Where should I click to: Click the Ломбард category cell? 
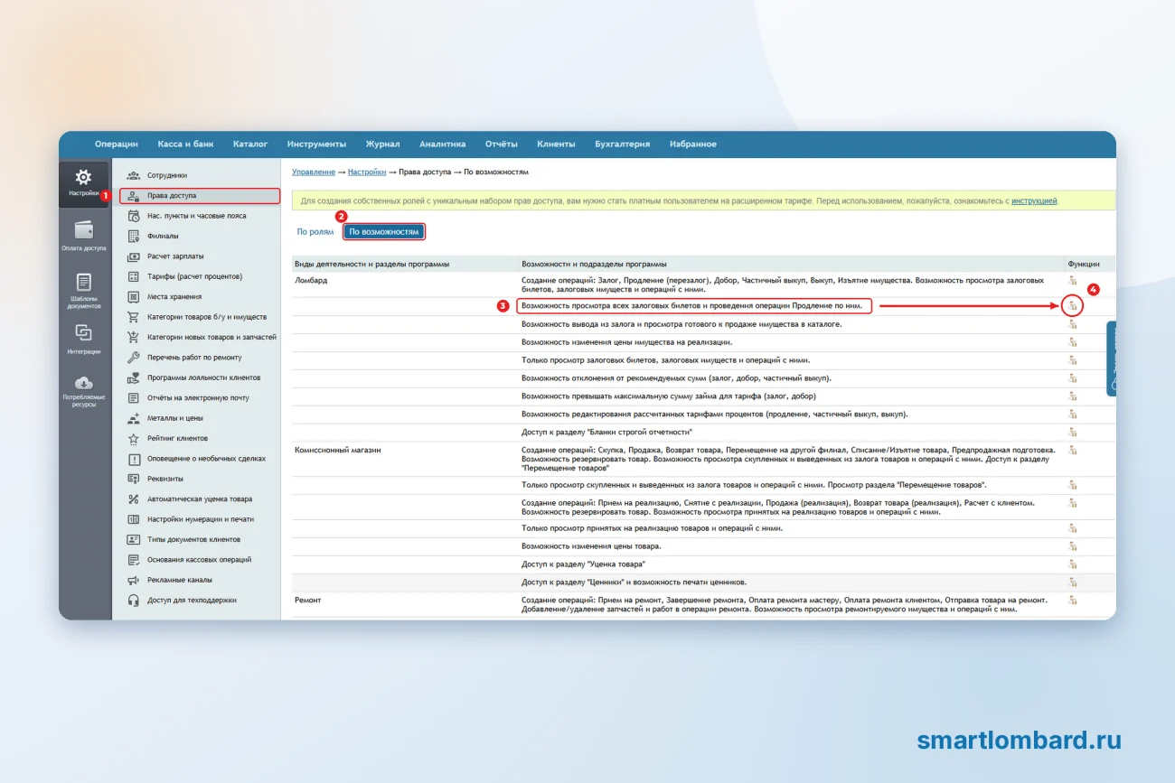coord(310,281)
